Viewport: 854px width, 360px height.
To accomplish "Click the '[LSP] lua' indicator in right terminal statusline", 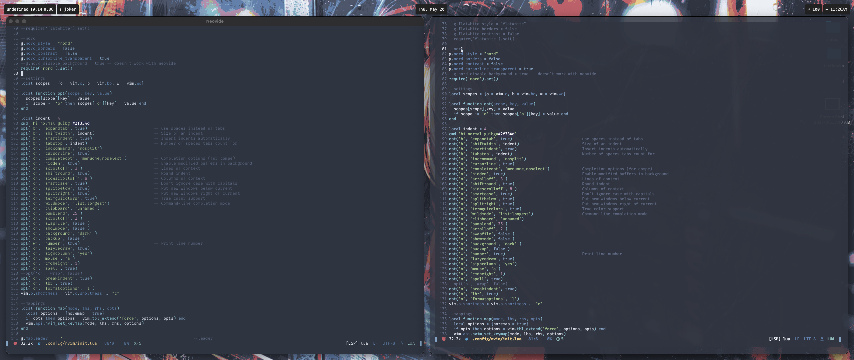I will [779, 339].
